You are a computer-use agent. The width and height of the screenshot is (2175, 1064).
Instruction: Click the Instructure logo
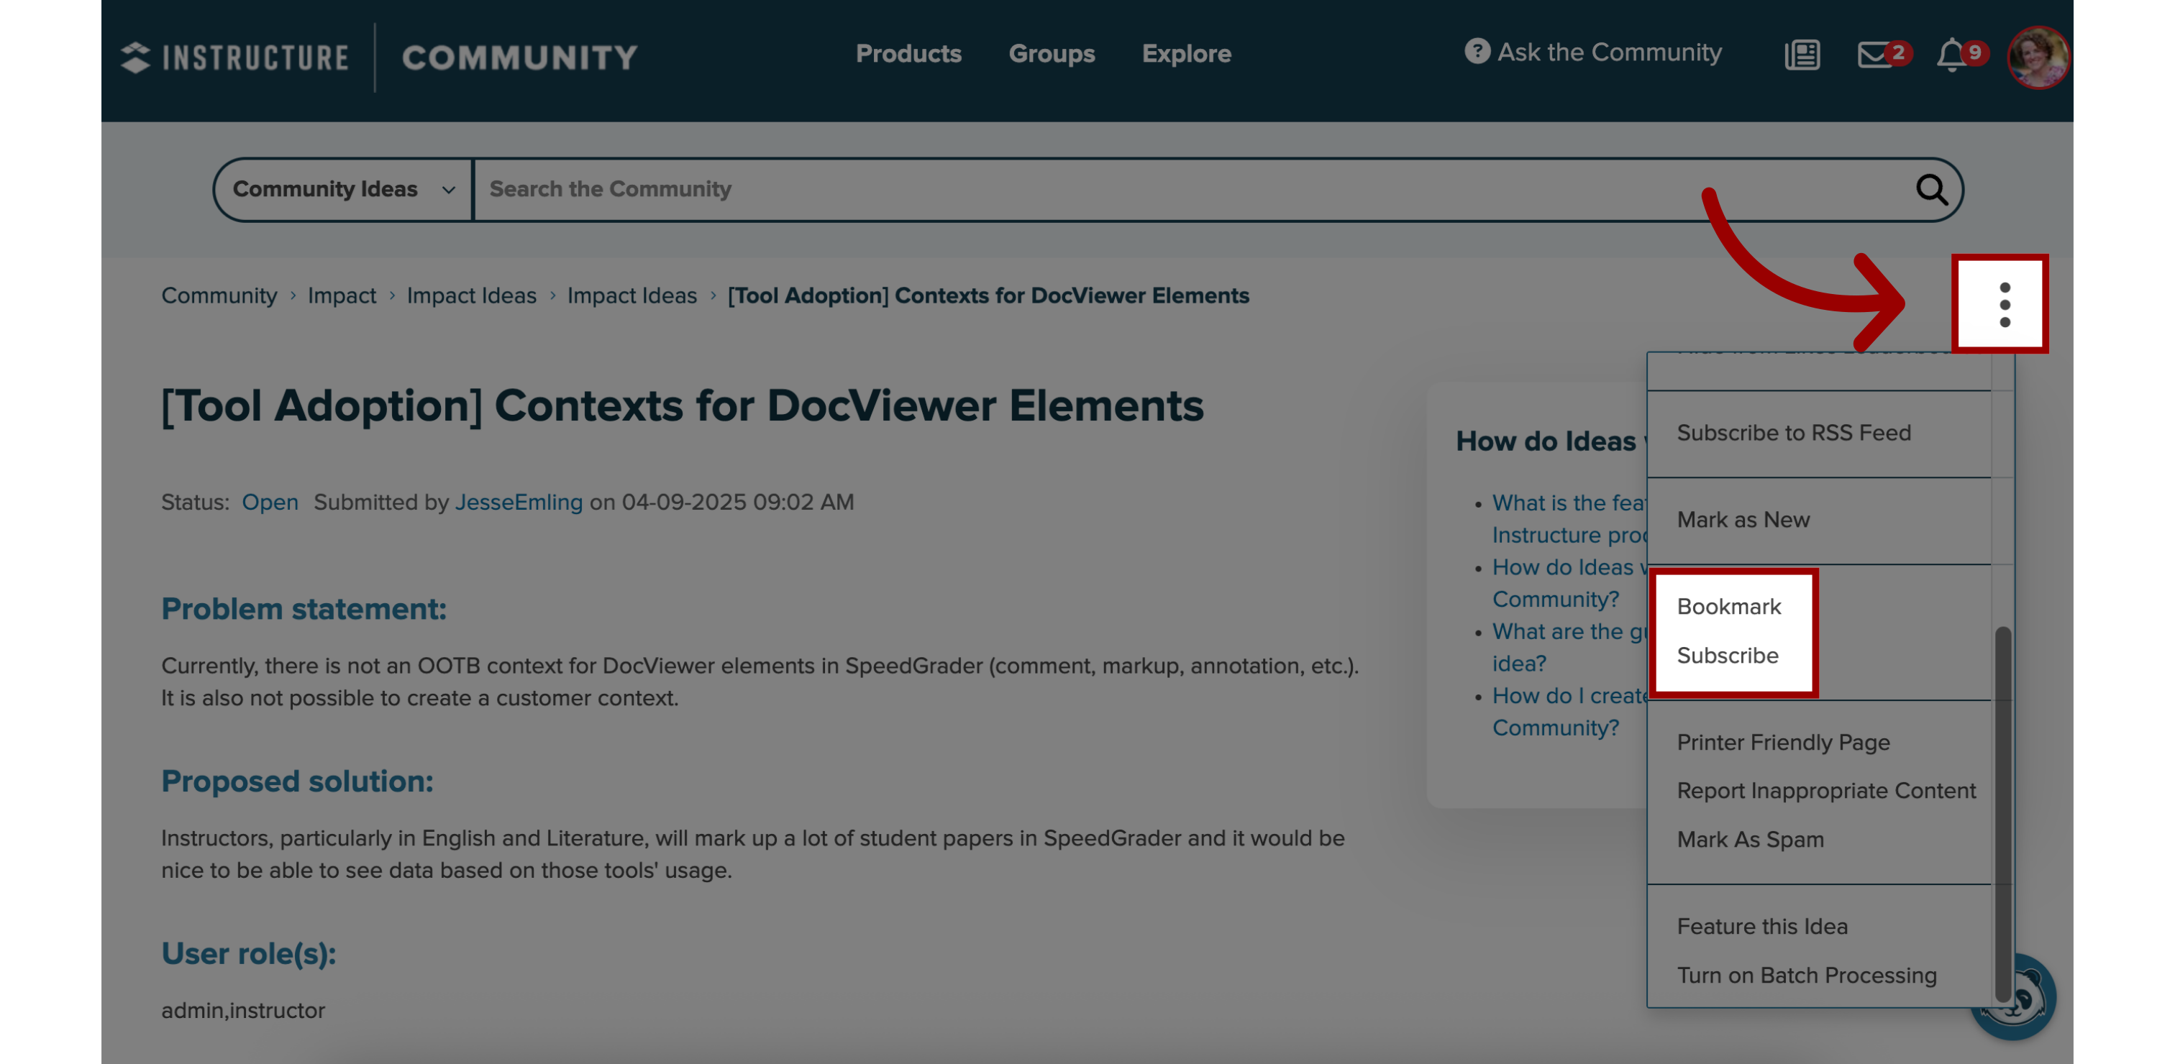coord(234,58)
